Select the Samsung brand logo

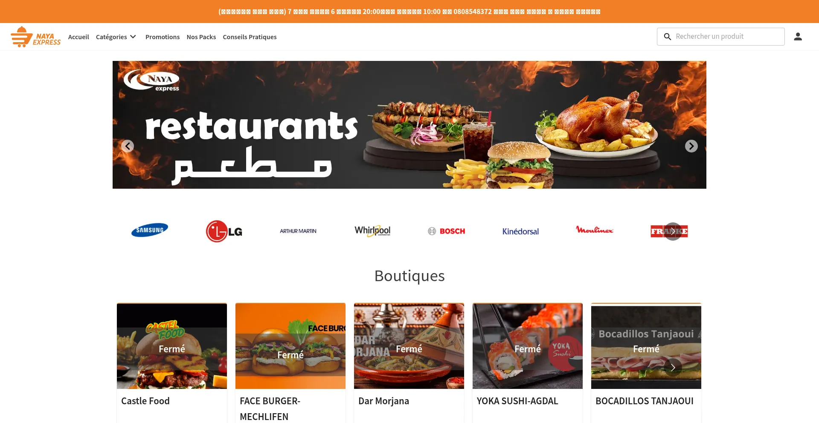click(150, 230)
